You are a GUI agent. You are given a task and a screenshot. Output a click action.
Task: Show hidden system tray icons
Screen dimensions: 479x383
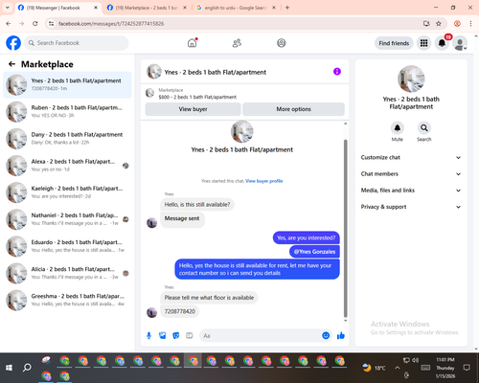pyautogui.click(x=397, y=368)
